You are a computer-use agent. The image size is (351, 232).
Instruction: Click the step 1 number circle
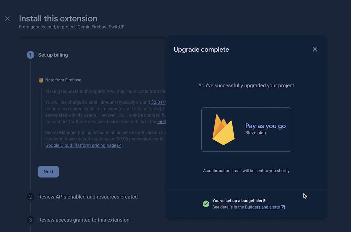(x=31, y=55)
